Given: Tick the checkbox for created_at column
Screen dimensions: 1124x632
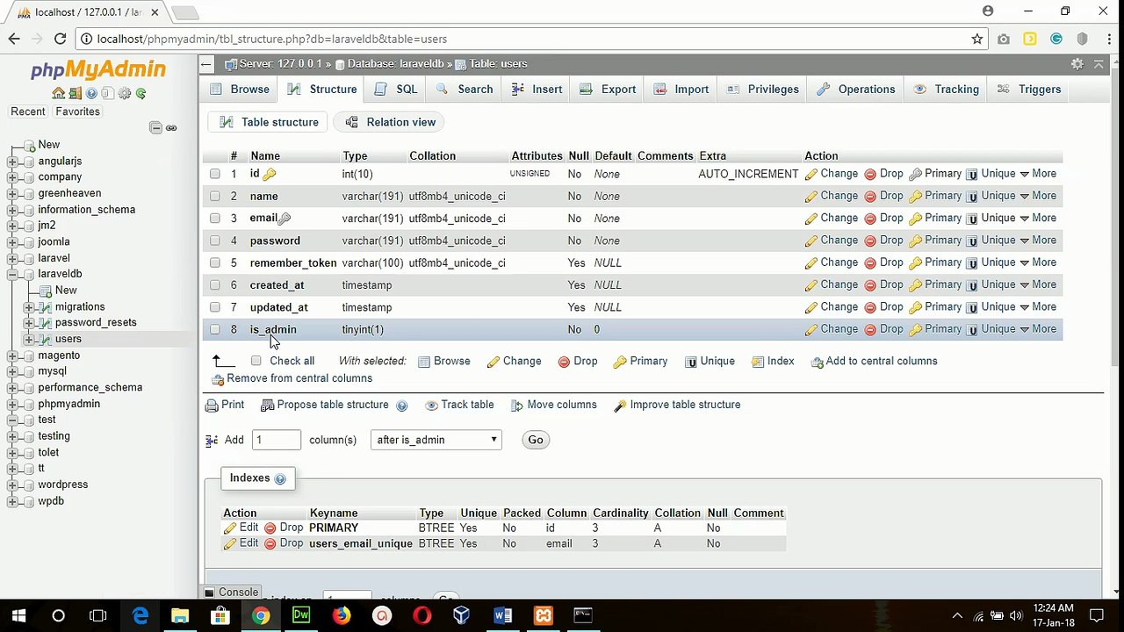Looking at the screenshot, I should tap(215, 285).
